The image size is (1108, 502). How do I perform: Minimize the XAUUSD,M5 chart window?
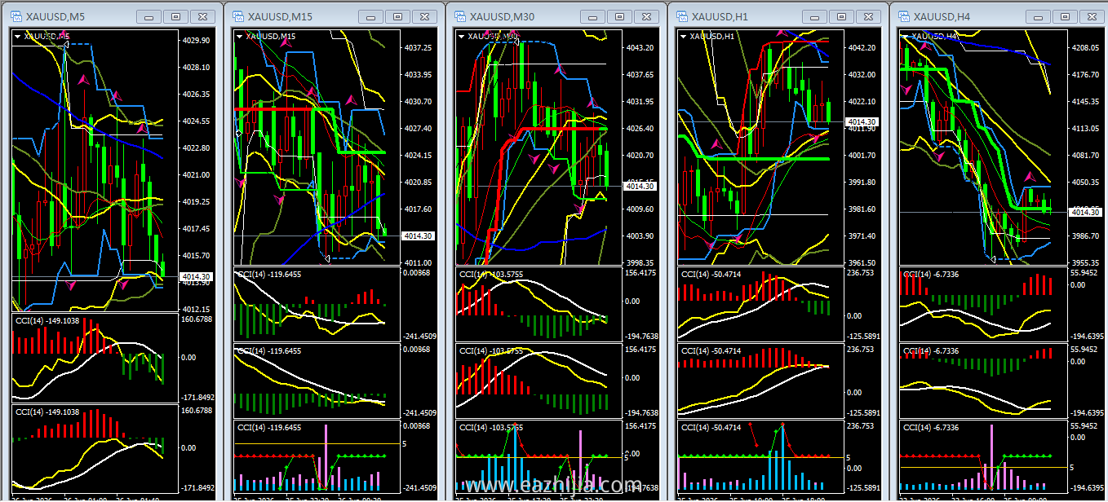pos(148,16)
